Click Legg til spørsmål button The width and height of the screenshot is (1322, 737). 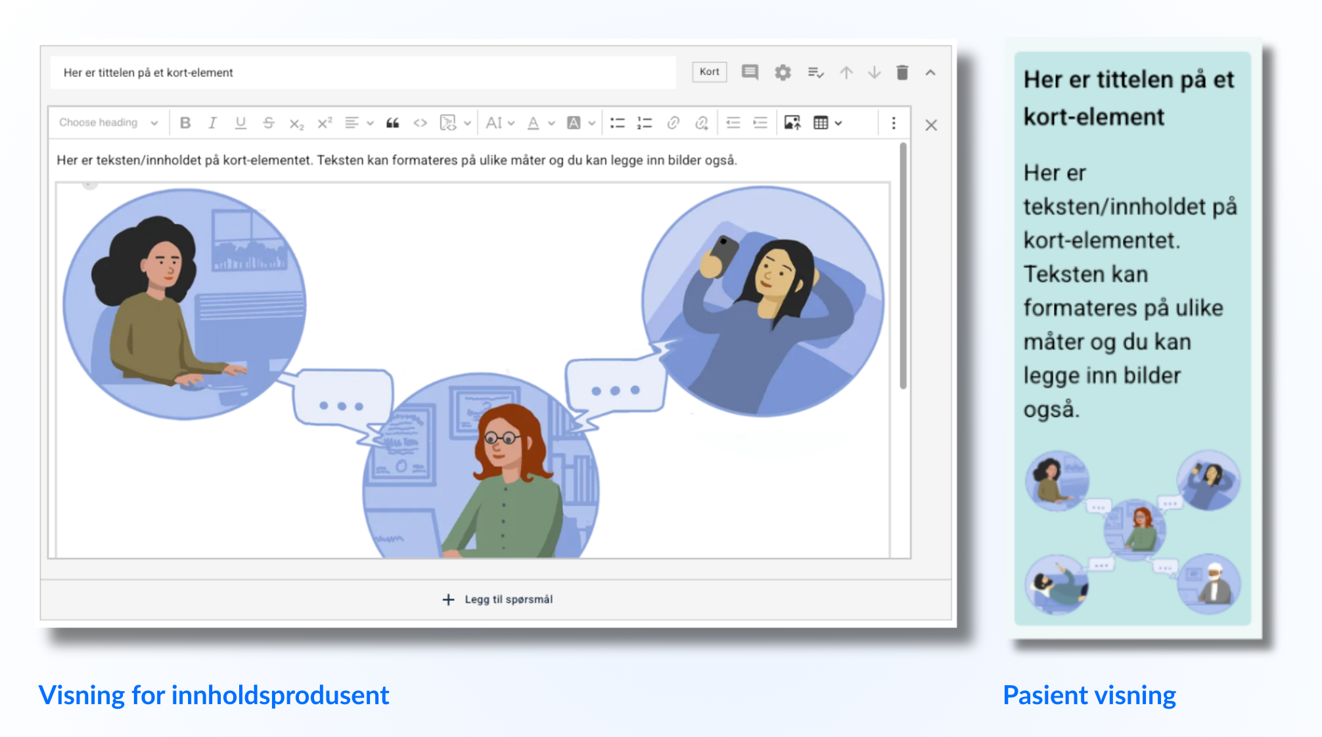[x=497, y=599]
